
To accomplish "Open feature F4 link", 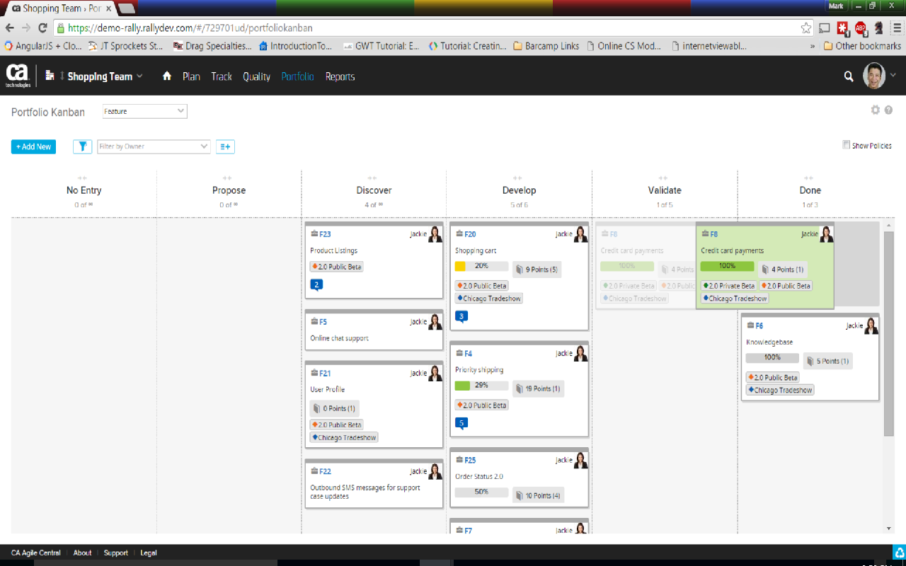I will [469, 354].
